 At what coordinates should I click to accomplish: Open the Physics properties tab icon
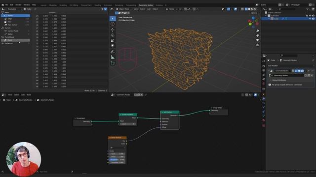pyautogui.click(x=263, y=107)
